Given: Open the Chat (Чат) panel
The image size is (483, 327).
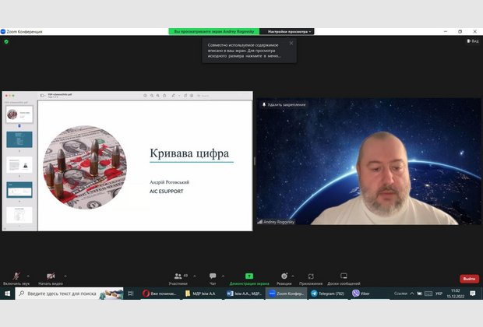Looking at the screenshot, I should click(x=213, y=276).
